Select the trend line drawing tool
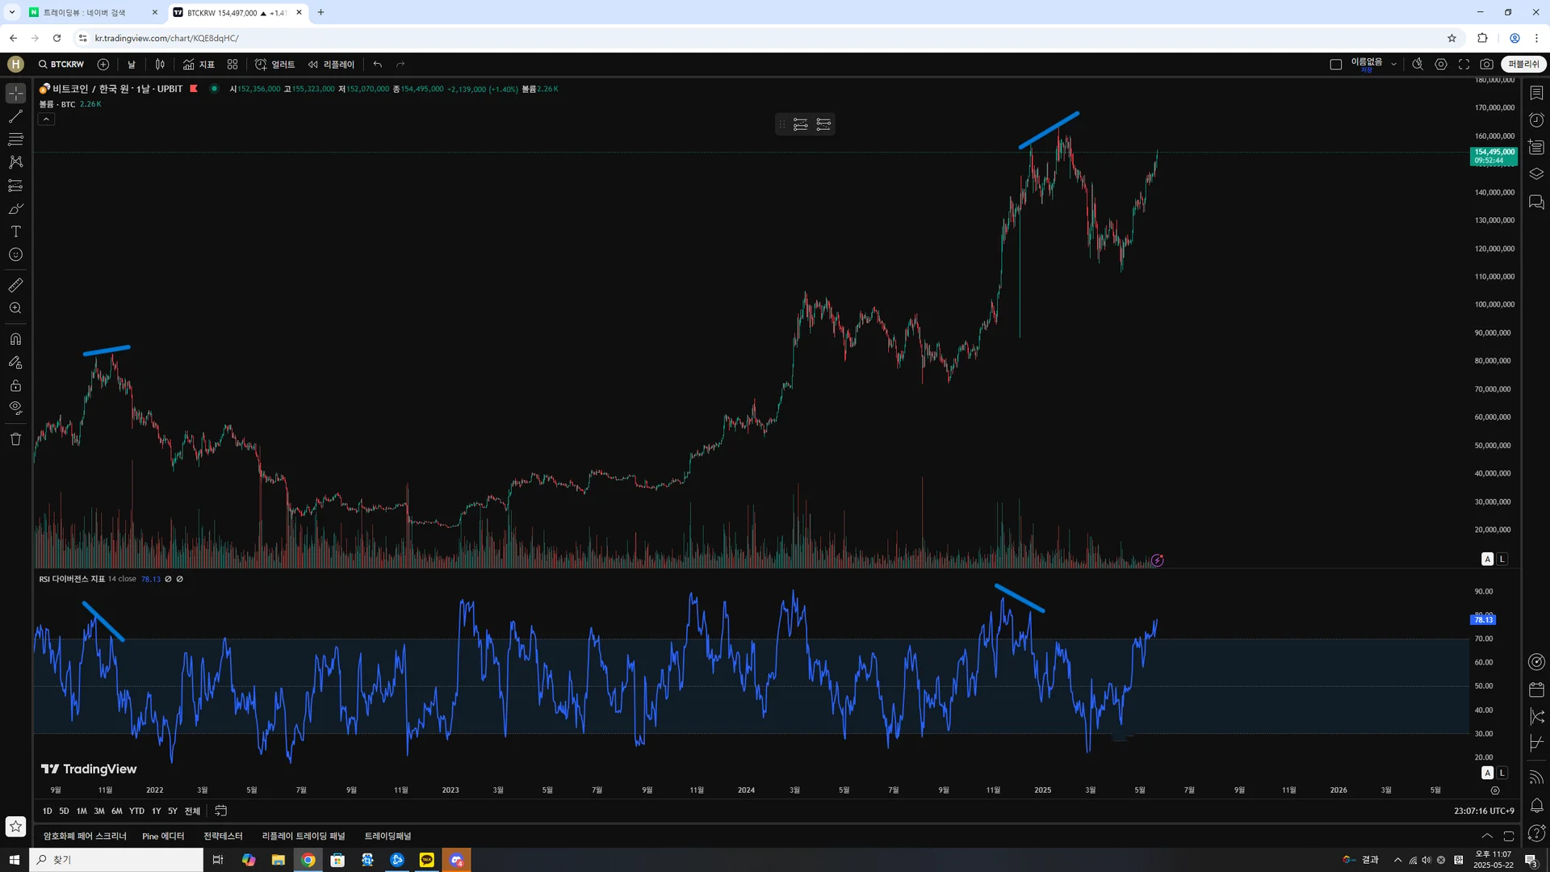Viewport: 1550px width, 872px height. tap(15, 116)
